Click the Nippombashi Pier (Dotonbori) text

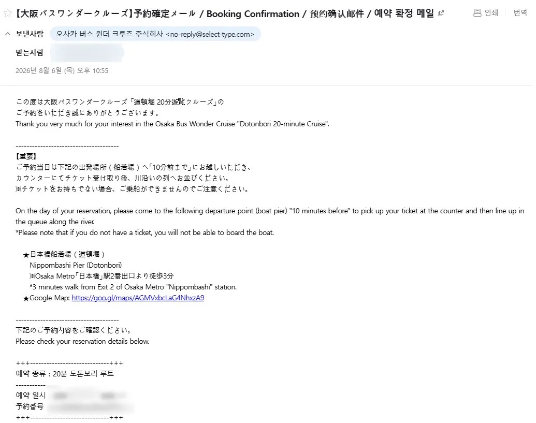(76, 265)
